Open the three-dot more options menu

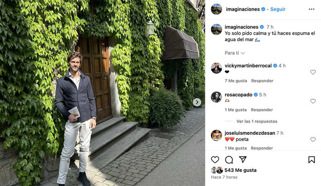(x=311, y=9)
